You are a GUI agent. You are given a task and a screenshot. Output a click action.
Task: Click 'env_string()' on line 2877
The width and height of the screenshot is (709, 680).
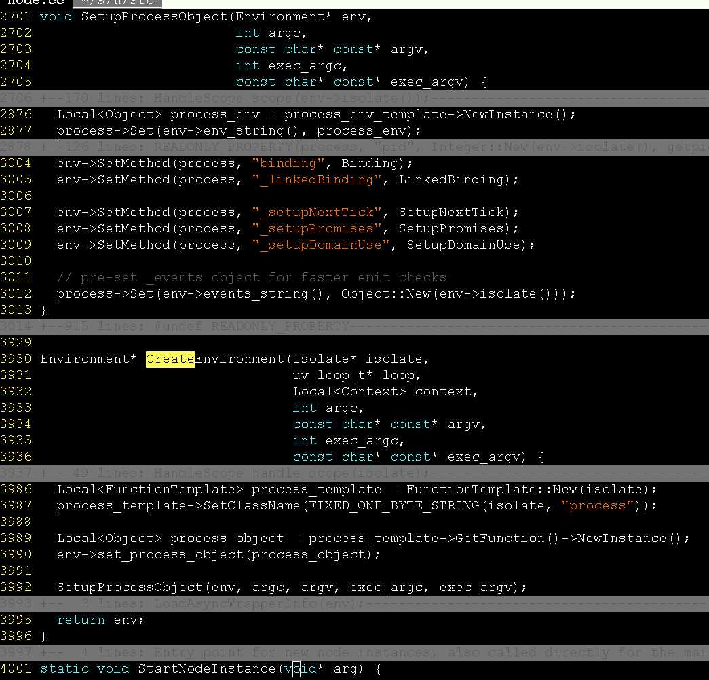[x=252, y=131]
